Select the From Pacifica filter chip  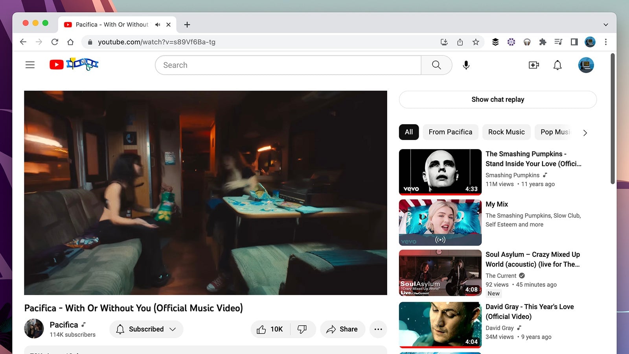(x=451, y=132)
